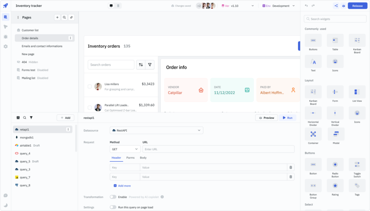Select the Pages editor icon in left sidebar

click(5, 17)
